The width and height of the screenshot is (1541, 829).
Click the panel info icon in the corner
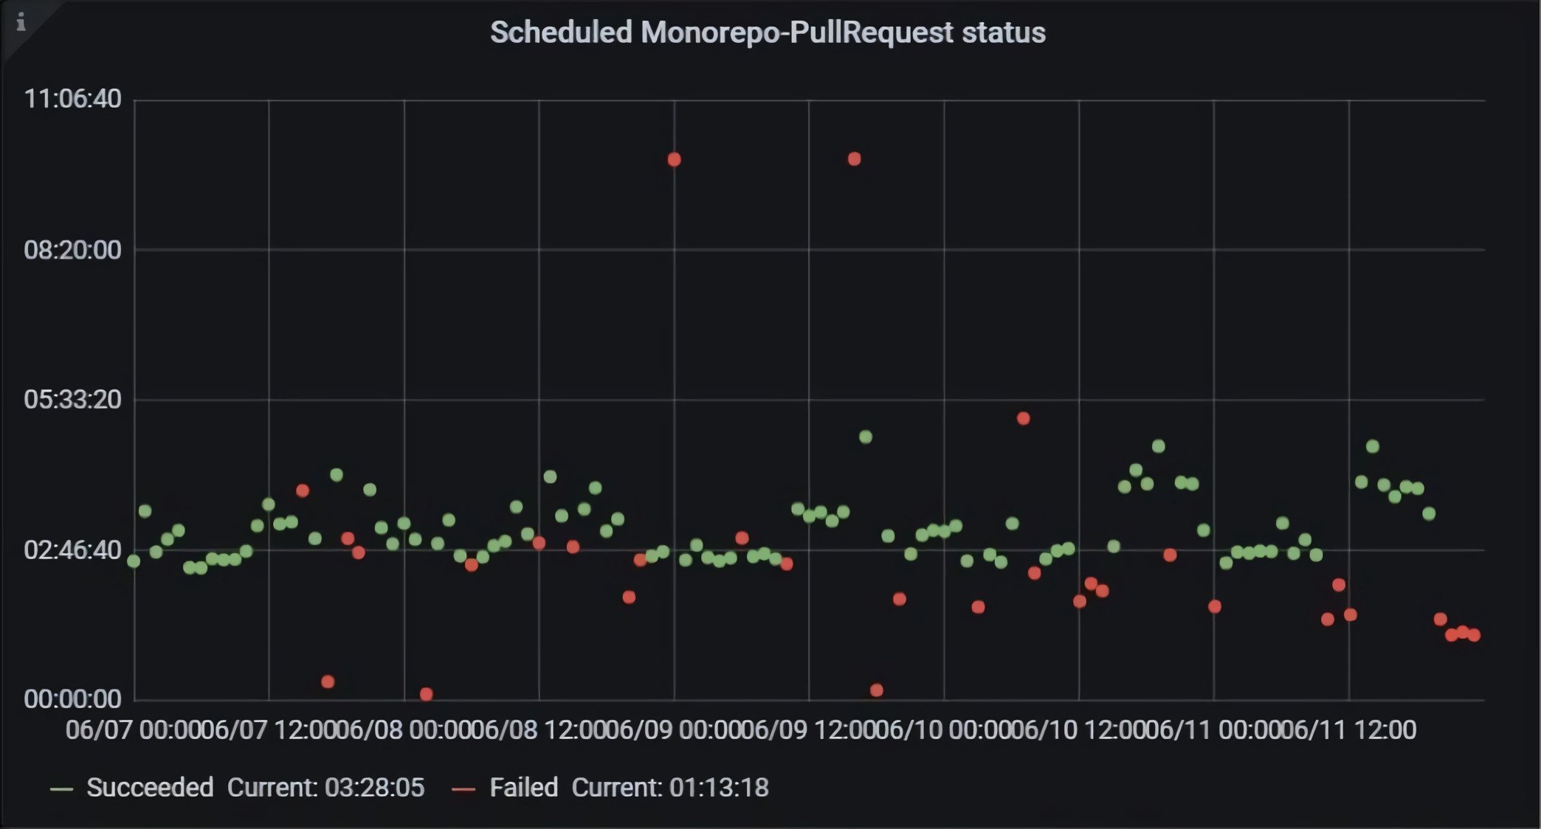pyautogui.click(x=21, y=23)
